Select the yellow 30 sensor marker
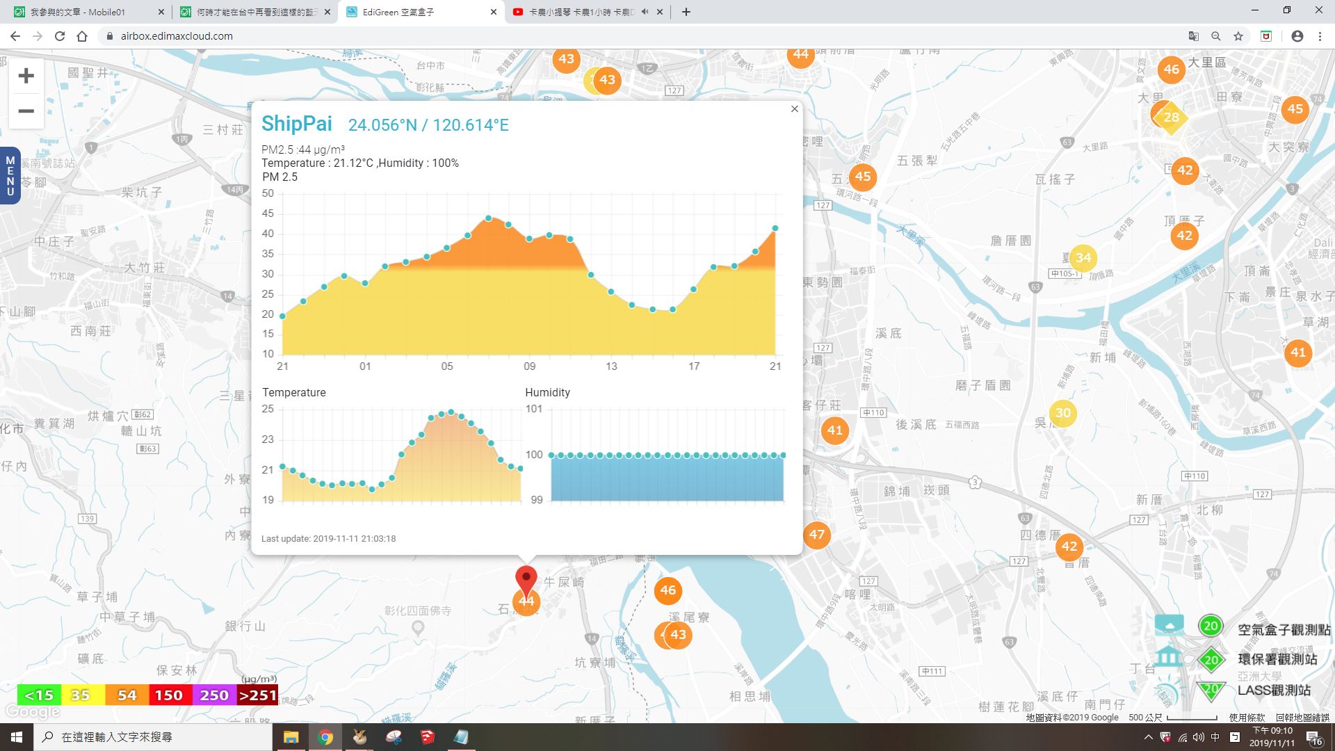 pos(1063,413)
